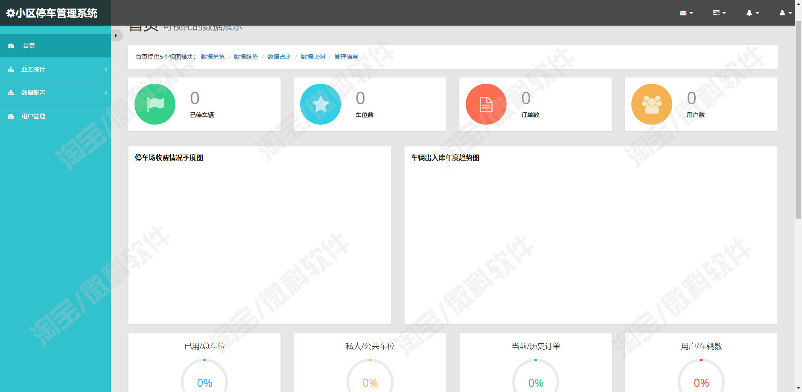Click the 当前/历史订单 gauge title
This screenshot has height=392, width=802.
536,346
